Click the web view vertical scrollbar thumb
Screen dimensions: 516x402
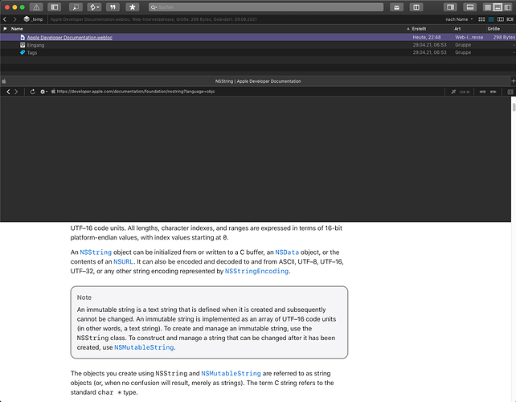[x=514, y=107]
